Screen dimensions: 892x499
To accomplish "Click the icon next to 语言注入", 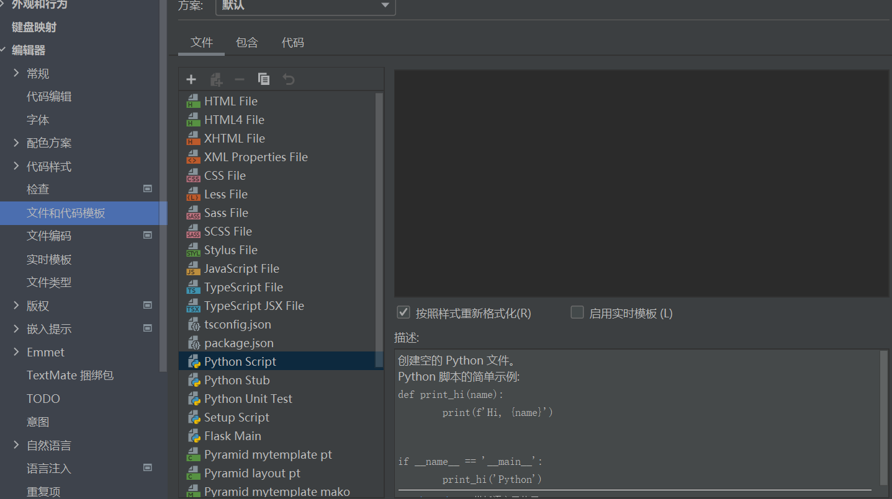I will (148, 469).
